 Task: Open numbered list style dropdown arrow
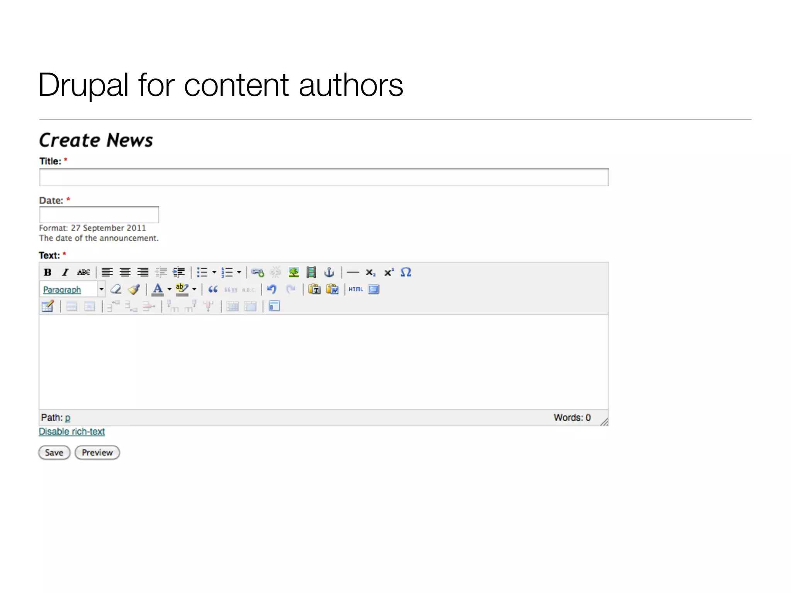point(239,272)
